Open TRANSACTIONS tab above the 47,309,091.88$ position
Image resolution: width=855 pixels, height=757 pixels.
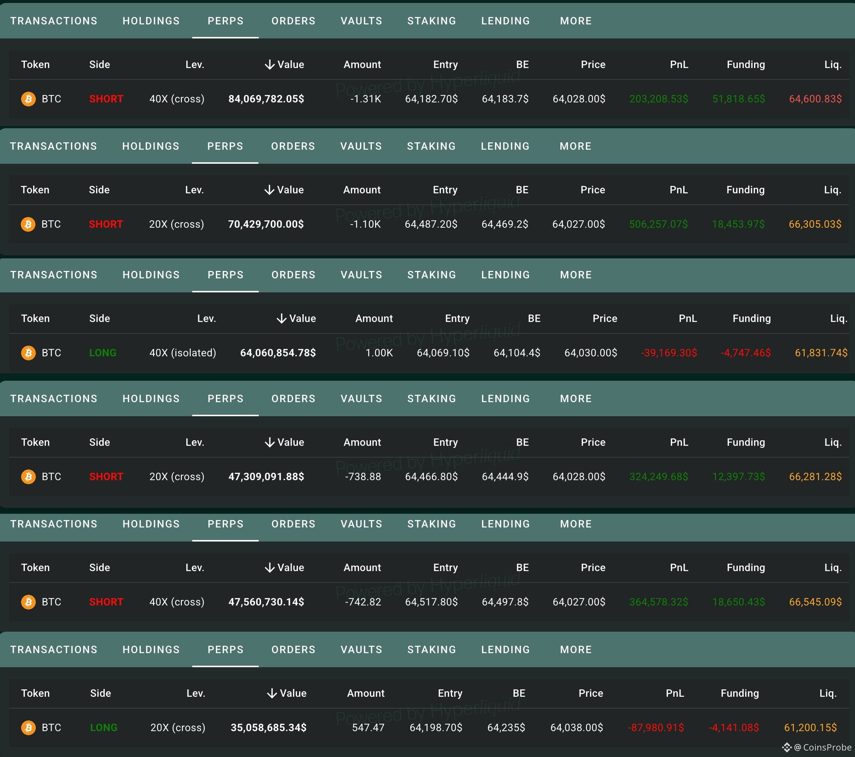(54, 398)
